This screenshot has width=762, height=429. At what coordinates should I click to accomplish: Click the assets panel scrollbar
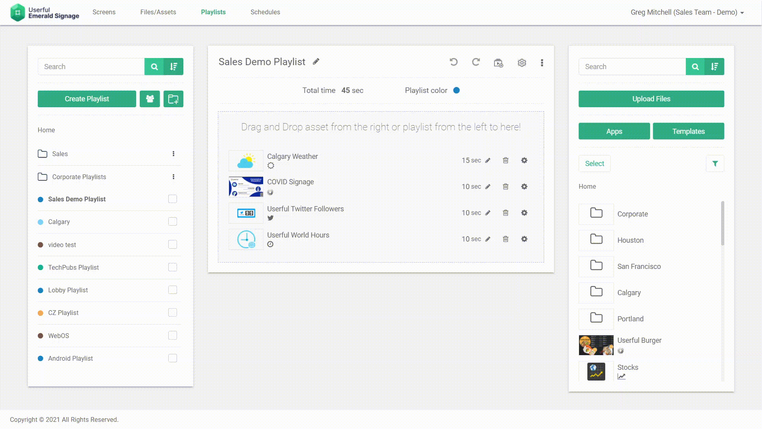click(x=722, y=223)
